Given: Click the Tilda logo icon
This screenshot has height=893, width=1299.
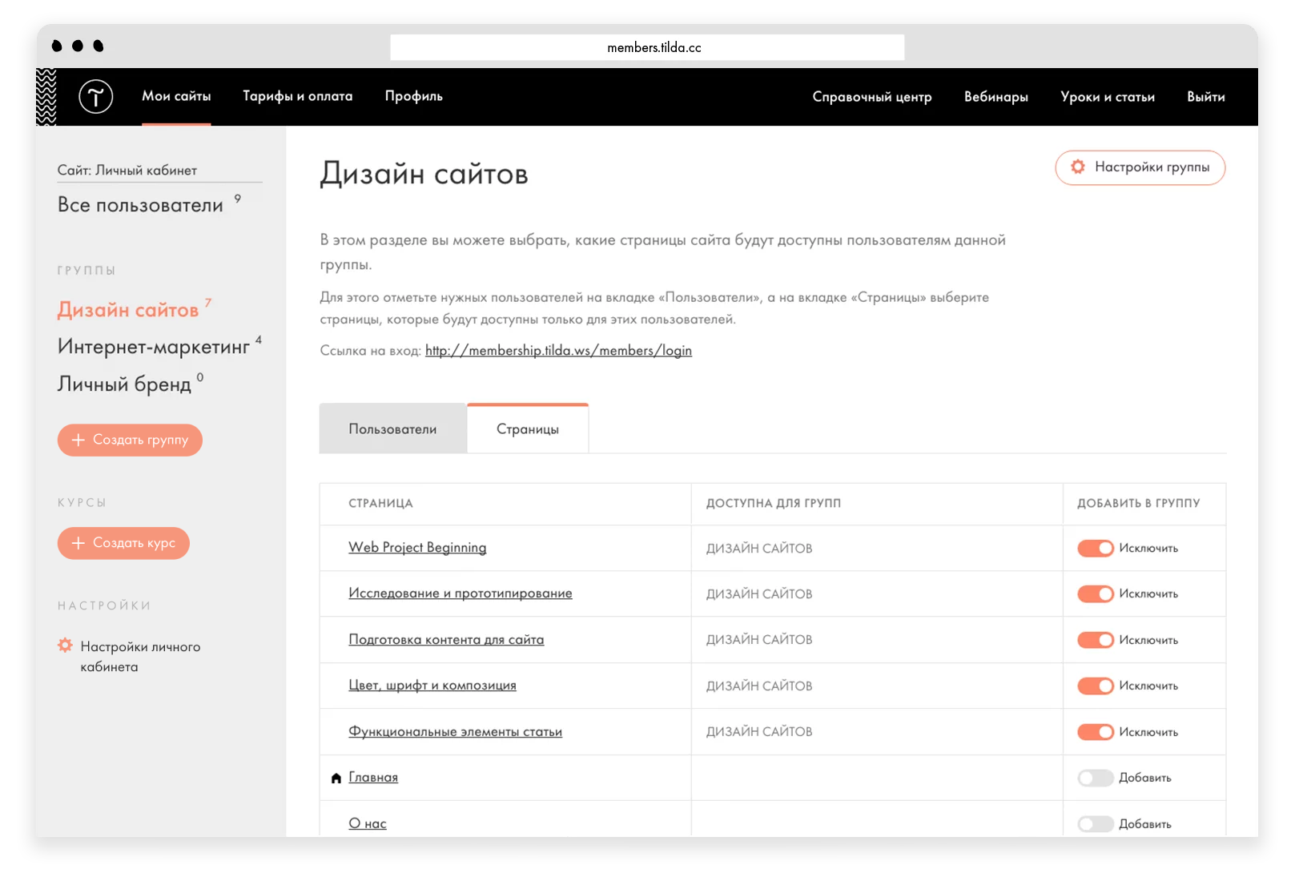Looking at the screenshot, I should click(96, 97).
